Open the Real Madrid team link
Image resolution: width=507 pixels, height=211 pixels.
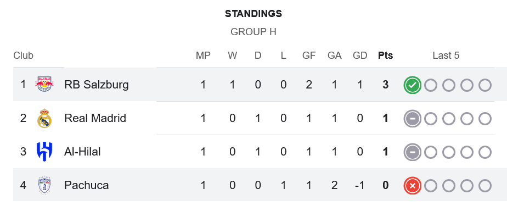click(95, 118)
